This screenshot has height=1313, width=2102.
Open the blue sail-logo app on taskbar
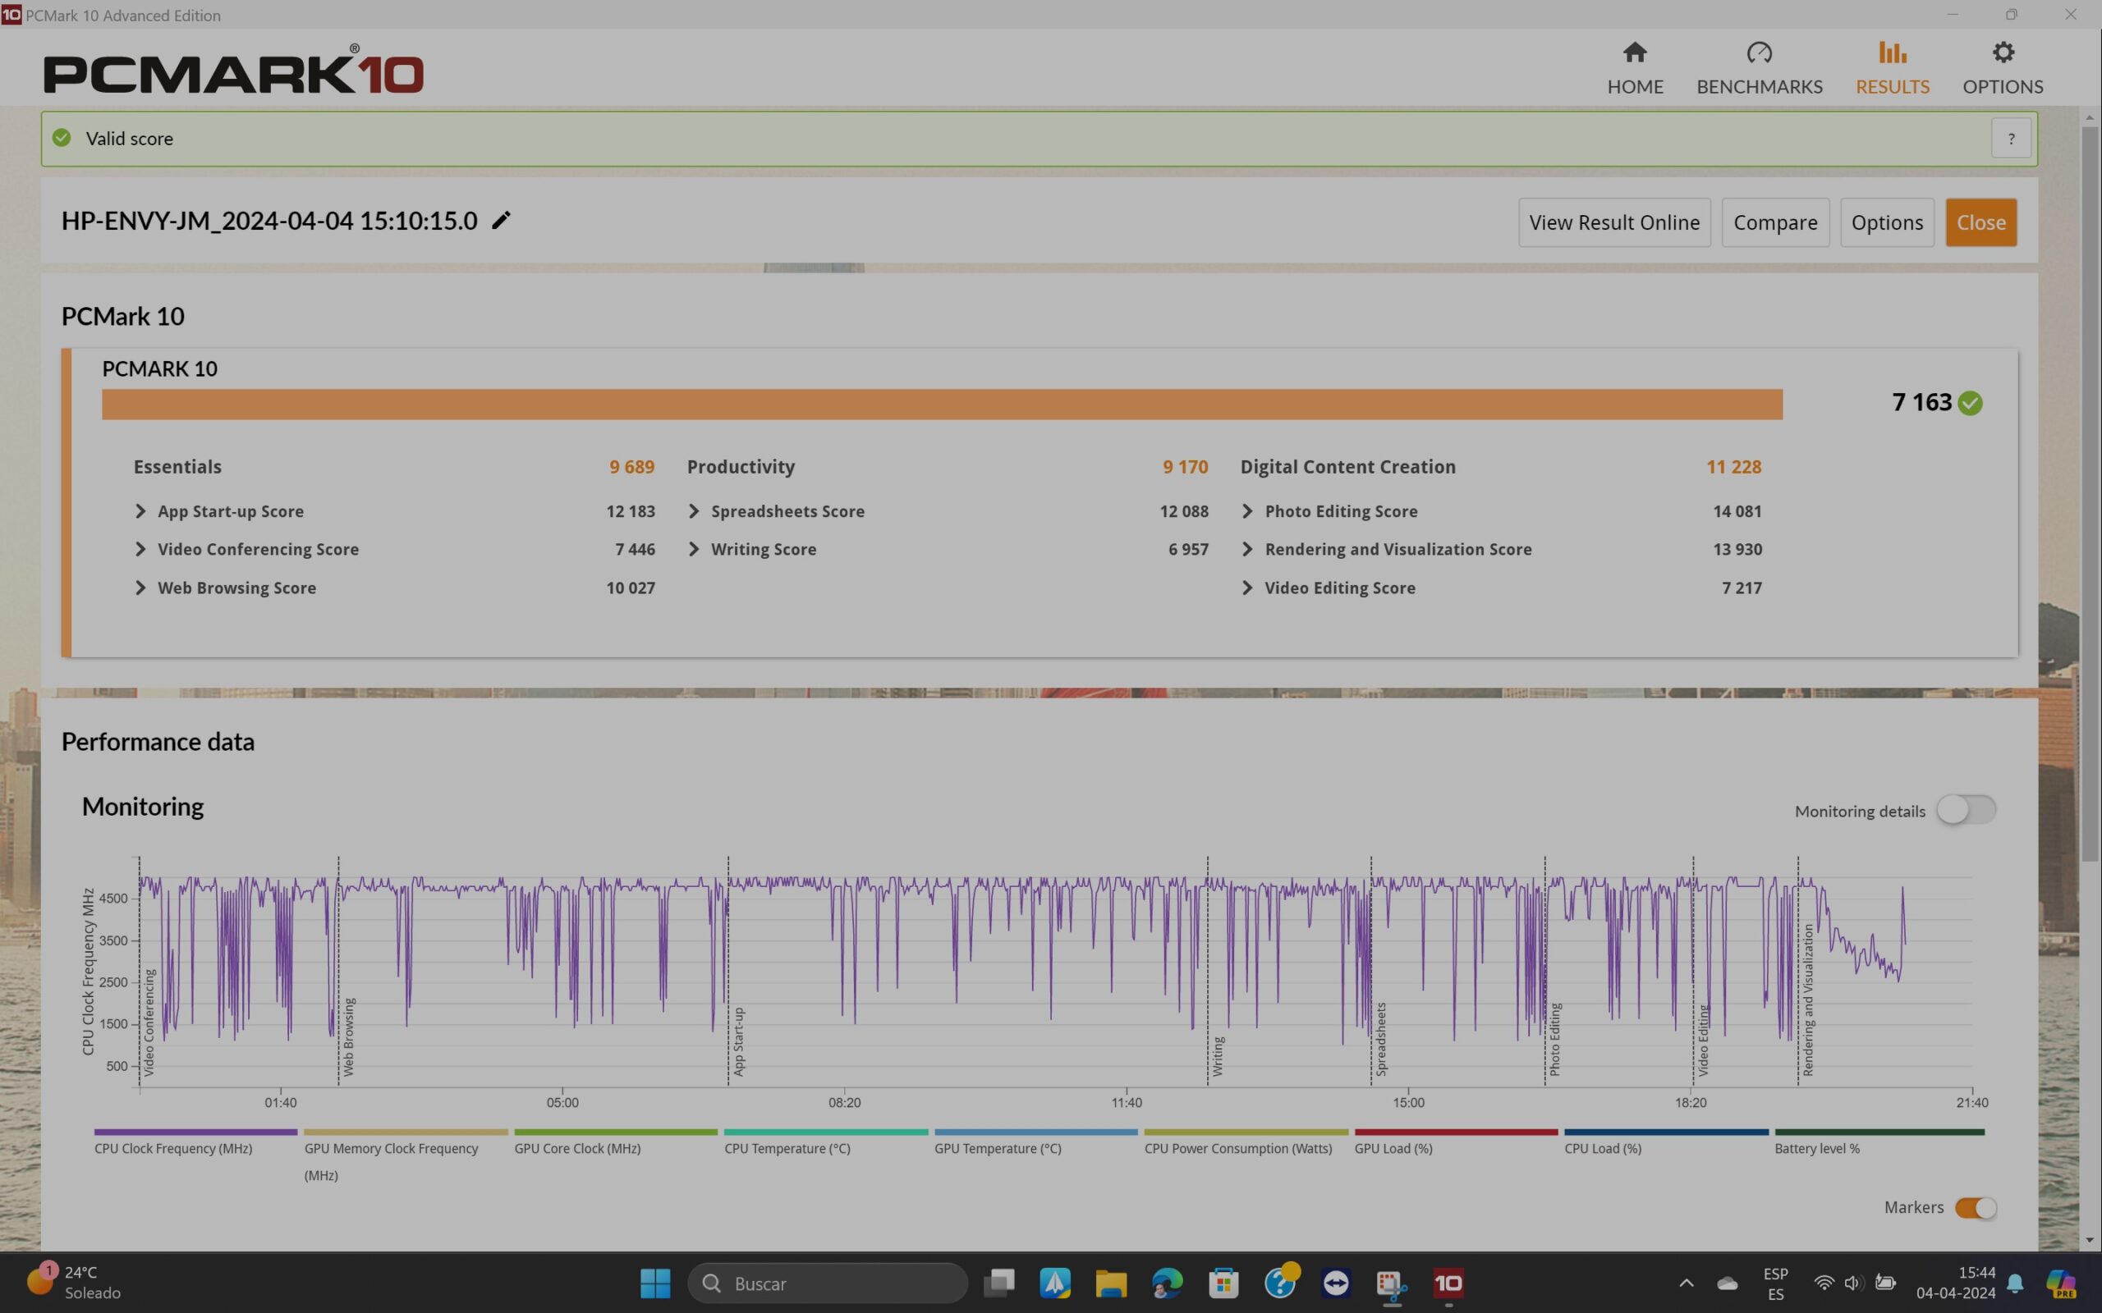click(x=1054, y=1283)
